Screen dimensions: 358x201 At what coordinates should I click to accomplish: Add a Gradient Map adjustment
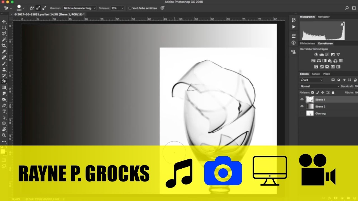338,67
